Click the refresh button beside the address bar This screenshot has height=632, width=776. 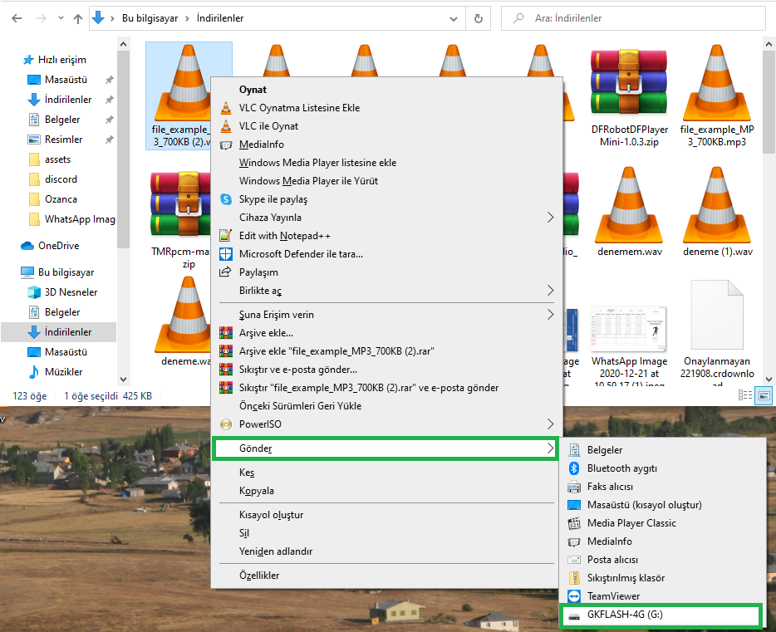click(x=478, y=17)
